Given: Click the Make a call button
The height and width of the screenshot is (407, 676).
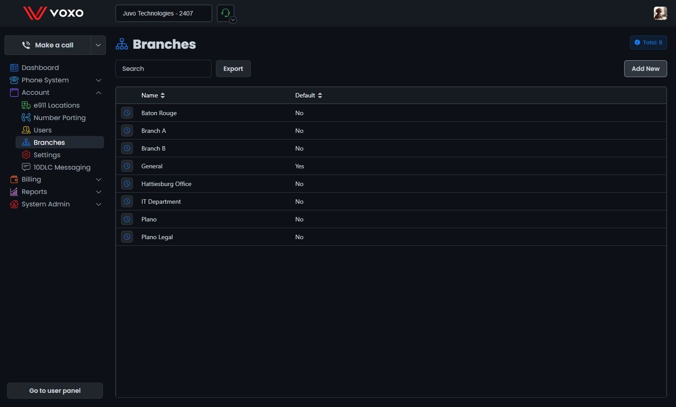Looking at the screenshot, I should pos(48,45).
